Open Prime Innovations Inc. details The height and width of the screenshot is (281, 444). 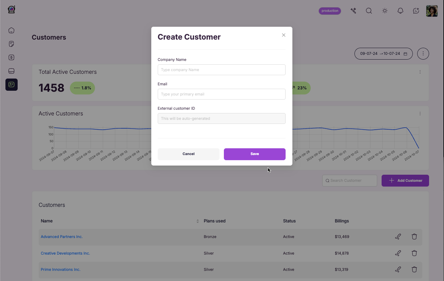60,269
